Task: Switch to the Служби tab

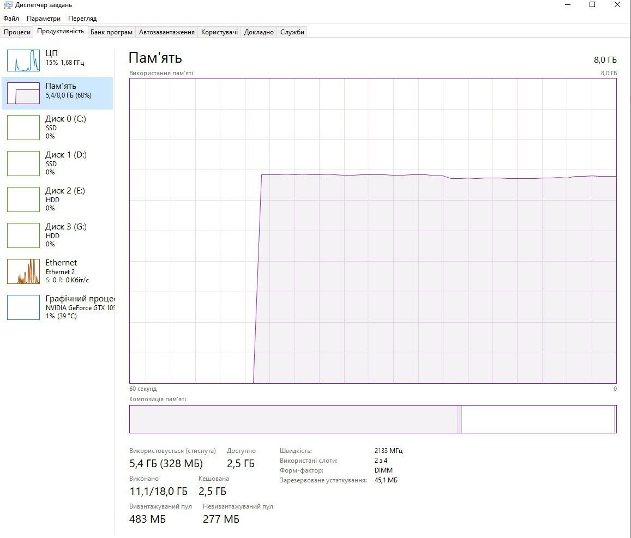Action: pos(292,32)
